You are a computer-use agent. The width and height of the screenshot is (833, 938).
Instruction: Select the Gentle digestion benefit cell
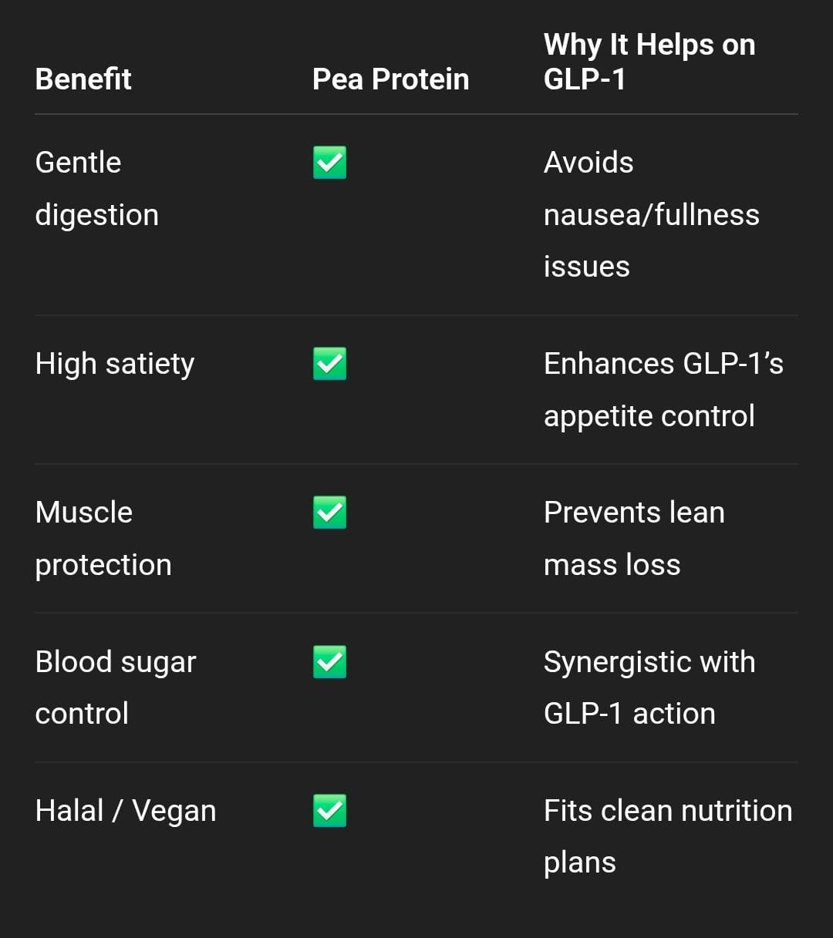coord(97,189)
